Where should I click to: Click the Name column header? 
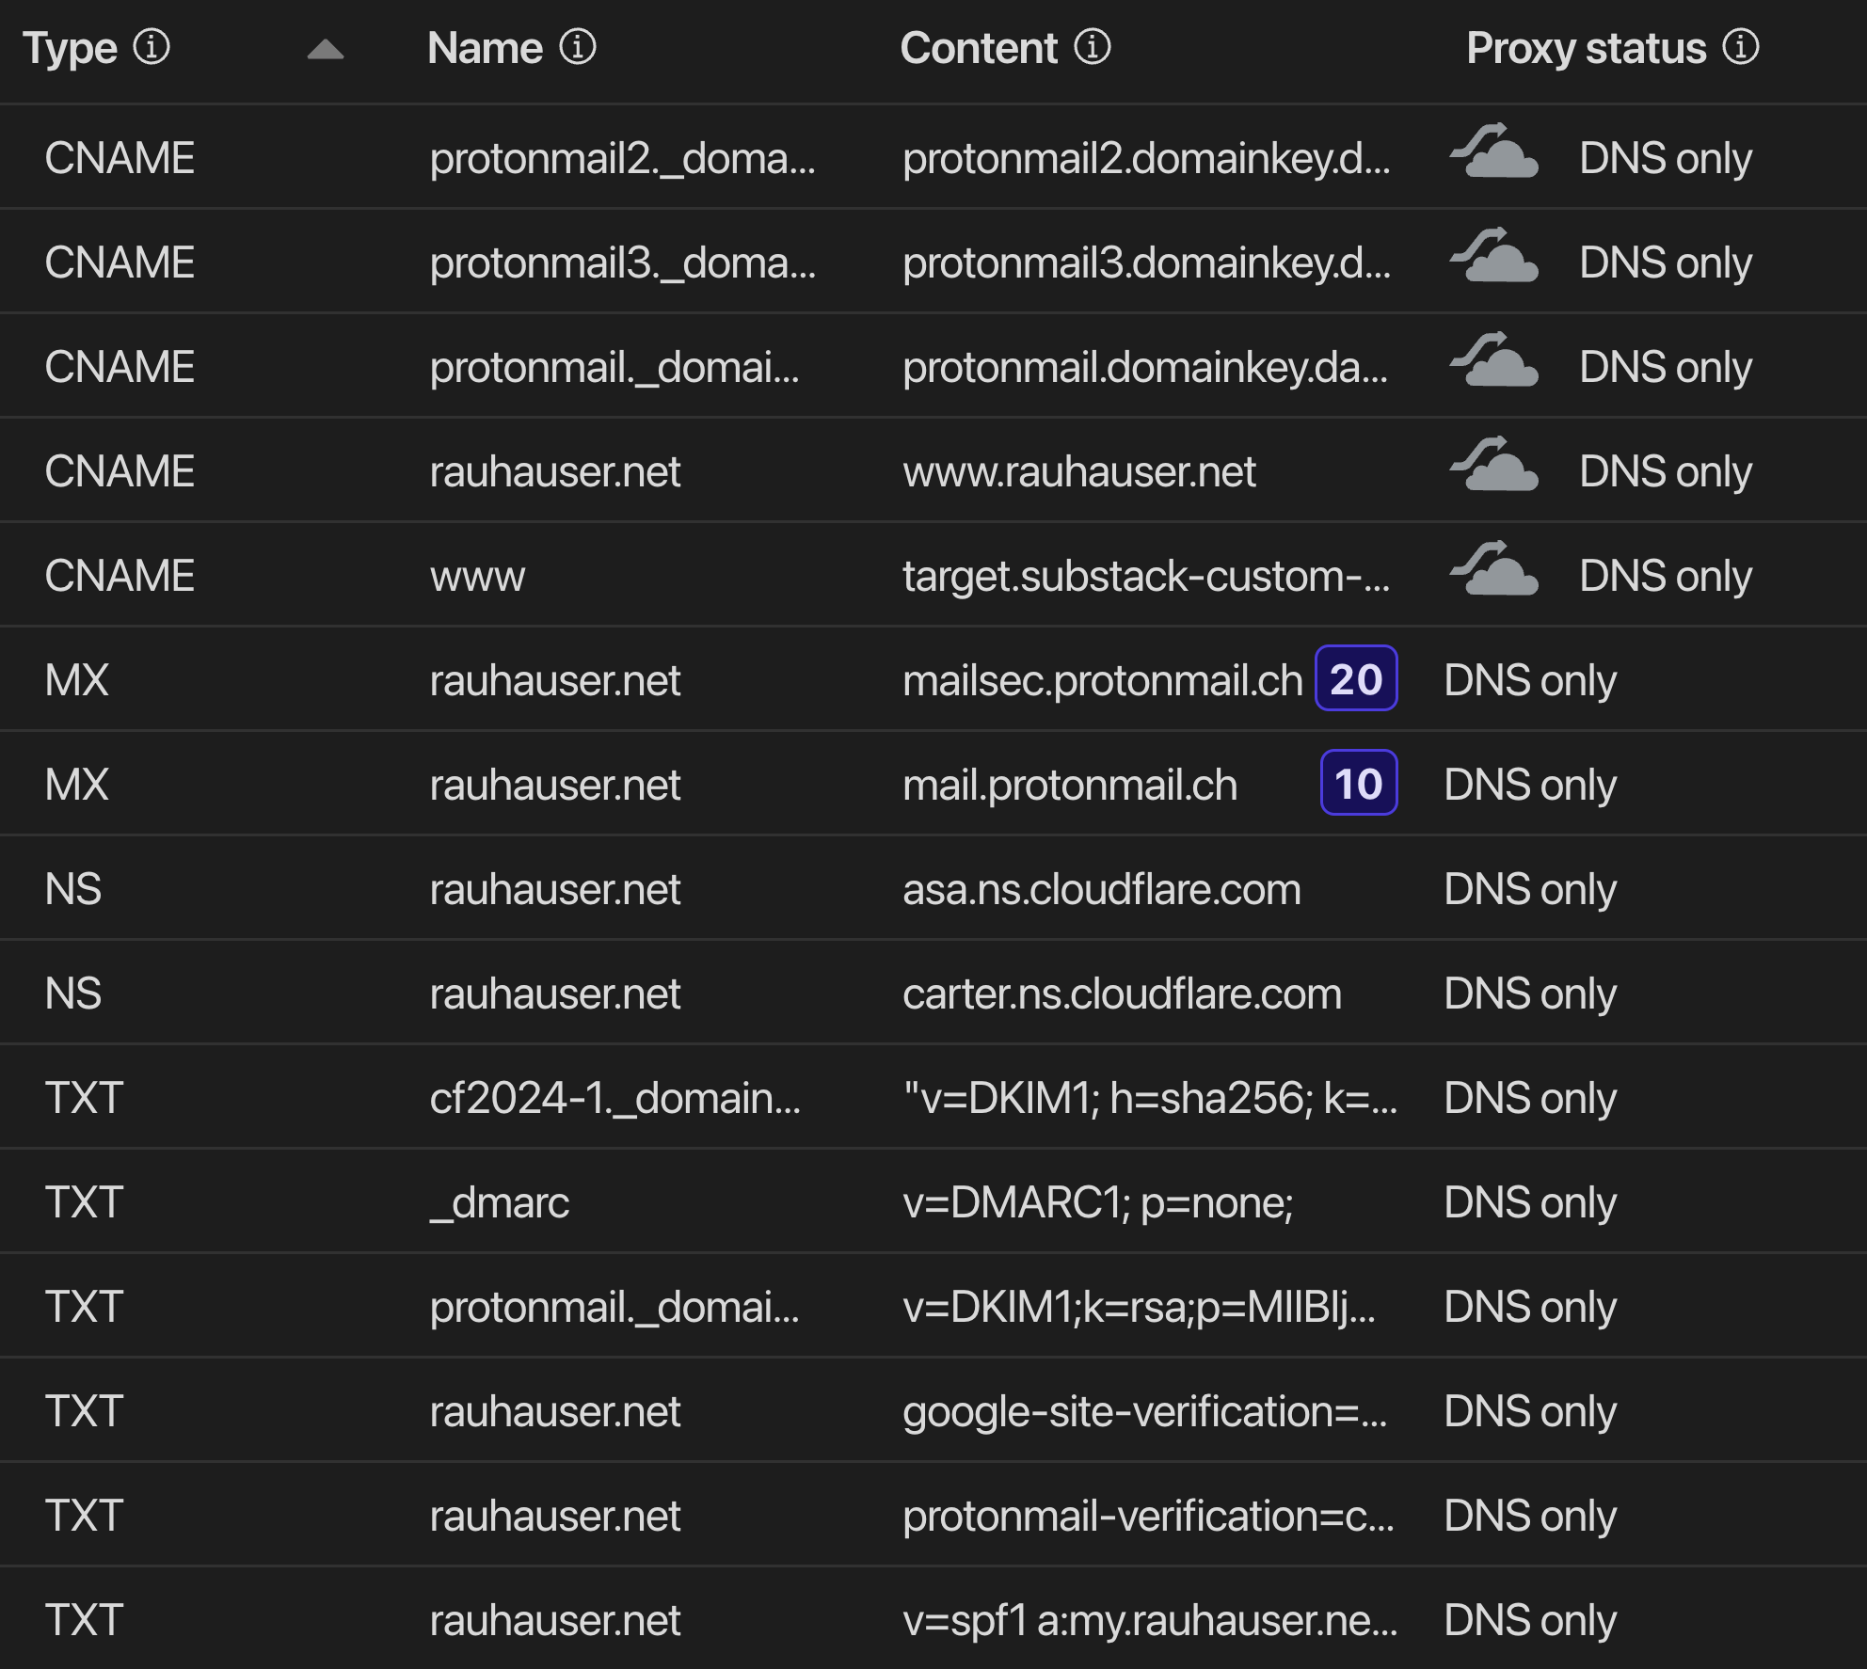(x=485, y=48)
